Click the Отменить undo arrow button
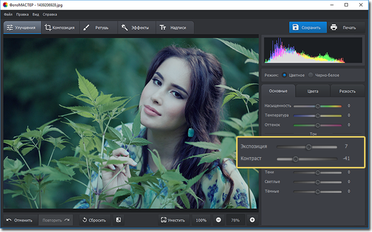This screenshot has height=232, width=372. tap(19, 220)
